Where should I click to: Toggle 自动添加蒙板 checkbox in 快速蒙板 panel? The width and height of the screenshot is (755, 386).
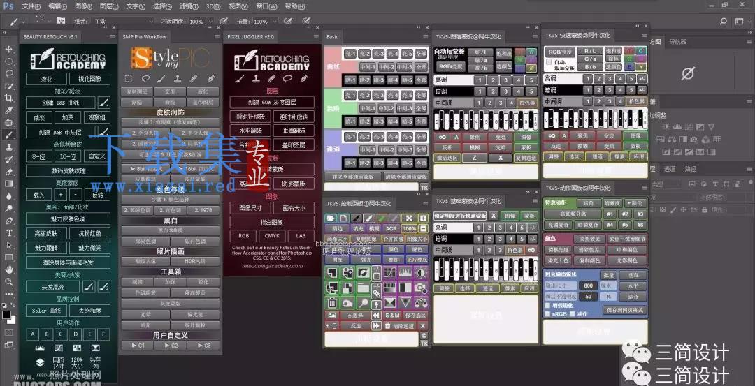(549, 63)
